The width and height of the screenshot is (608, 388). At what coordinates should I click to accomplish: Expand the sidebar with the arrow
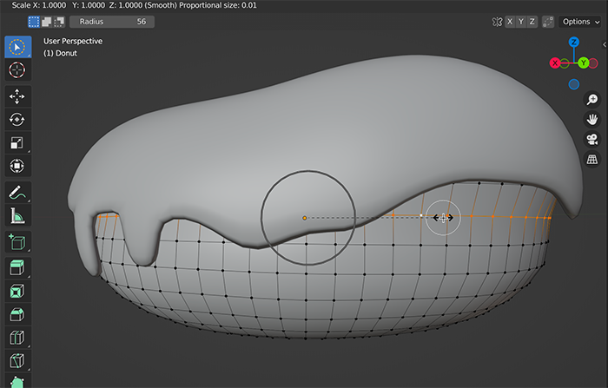(x=605, y=44)
